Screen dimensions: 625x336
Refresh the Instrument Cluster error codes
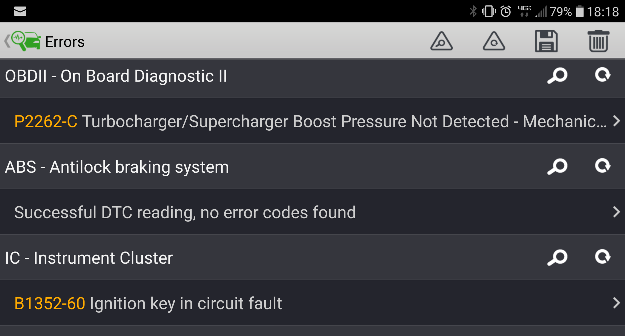[x=603, y=257]
